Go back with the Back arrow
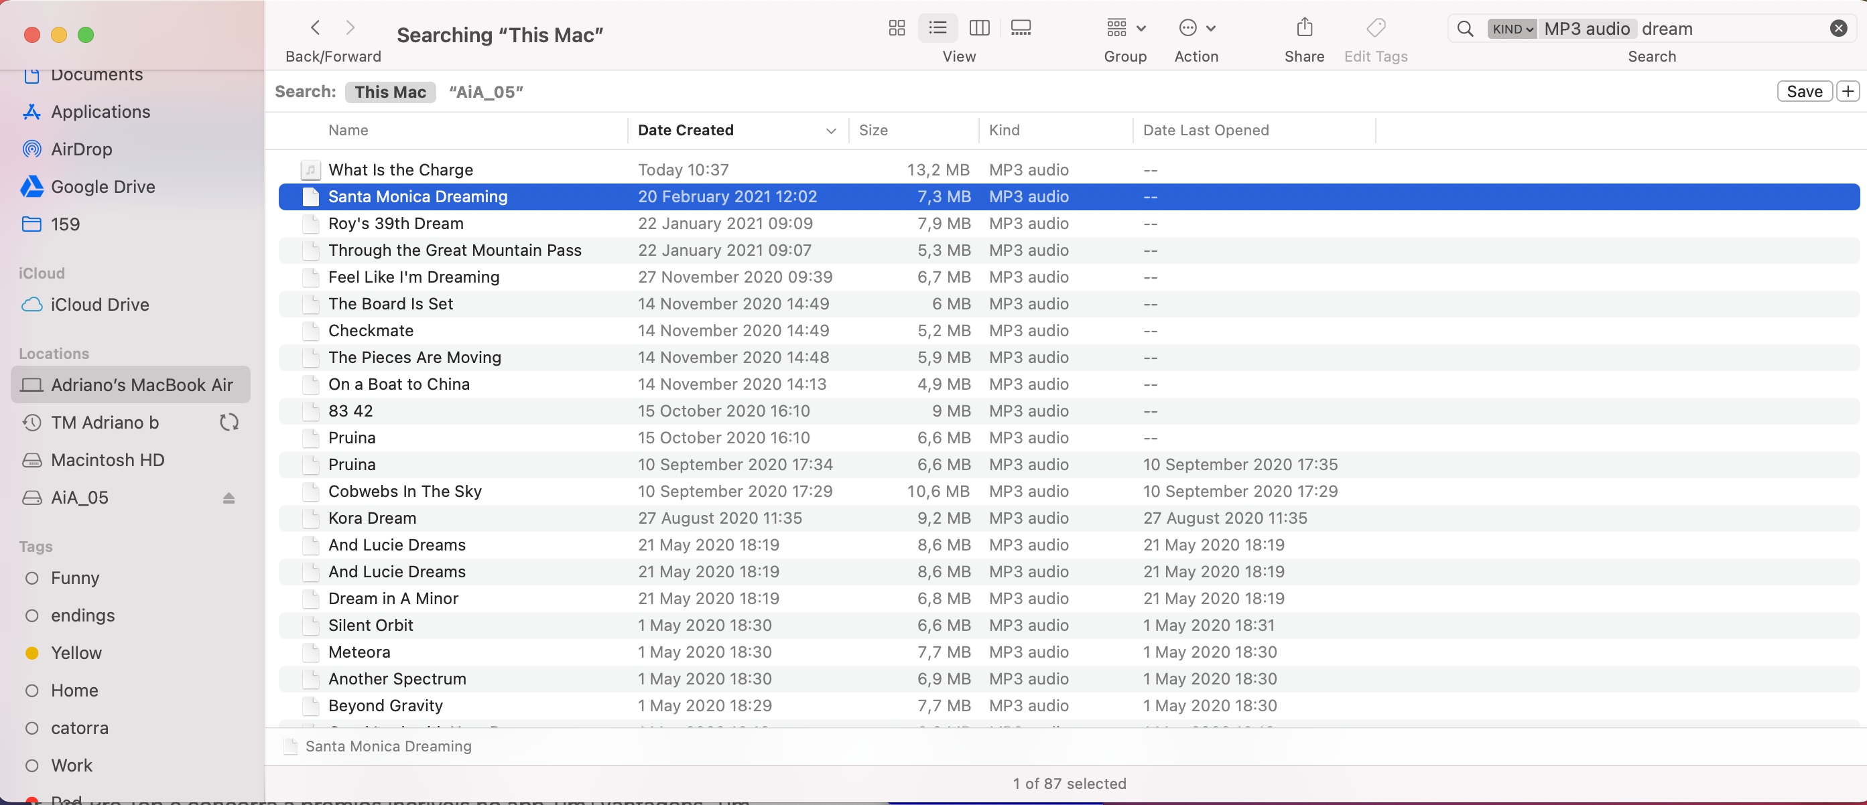Screen dimensions: 1867x805 315,28
